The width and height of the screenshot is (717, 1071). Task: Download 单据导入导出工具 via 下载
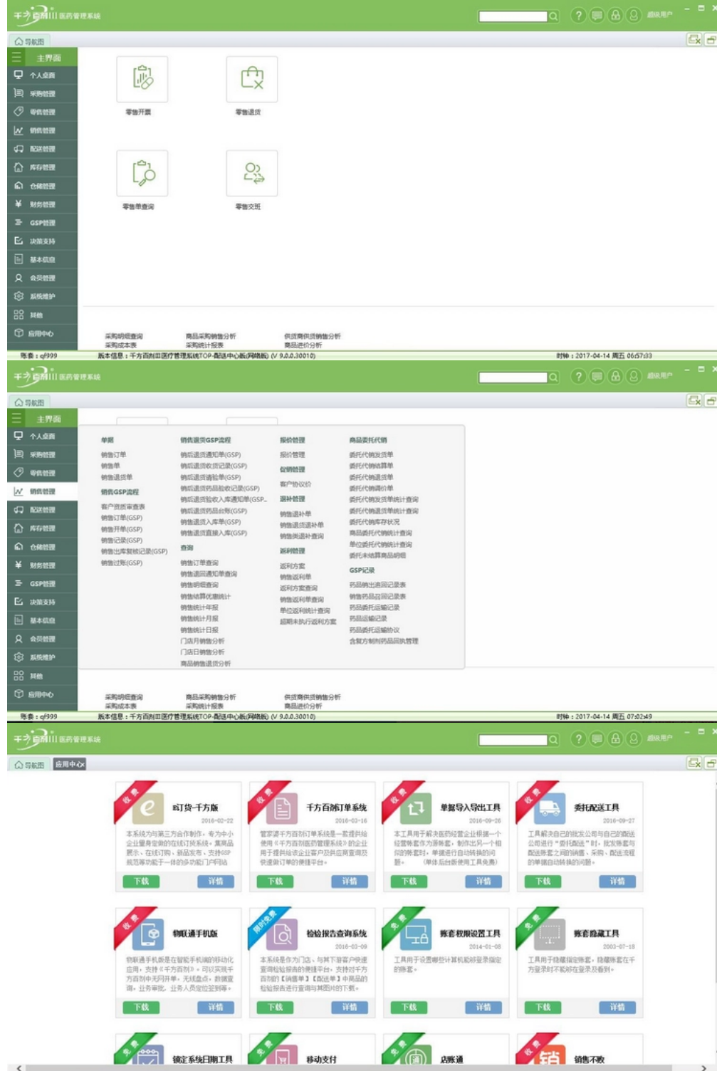coord(409,882)
